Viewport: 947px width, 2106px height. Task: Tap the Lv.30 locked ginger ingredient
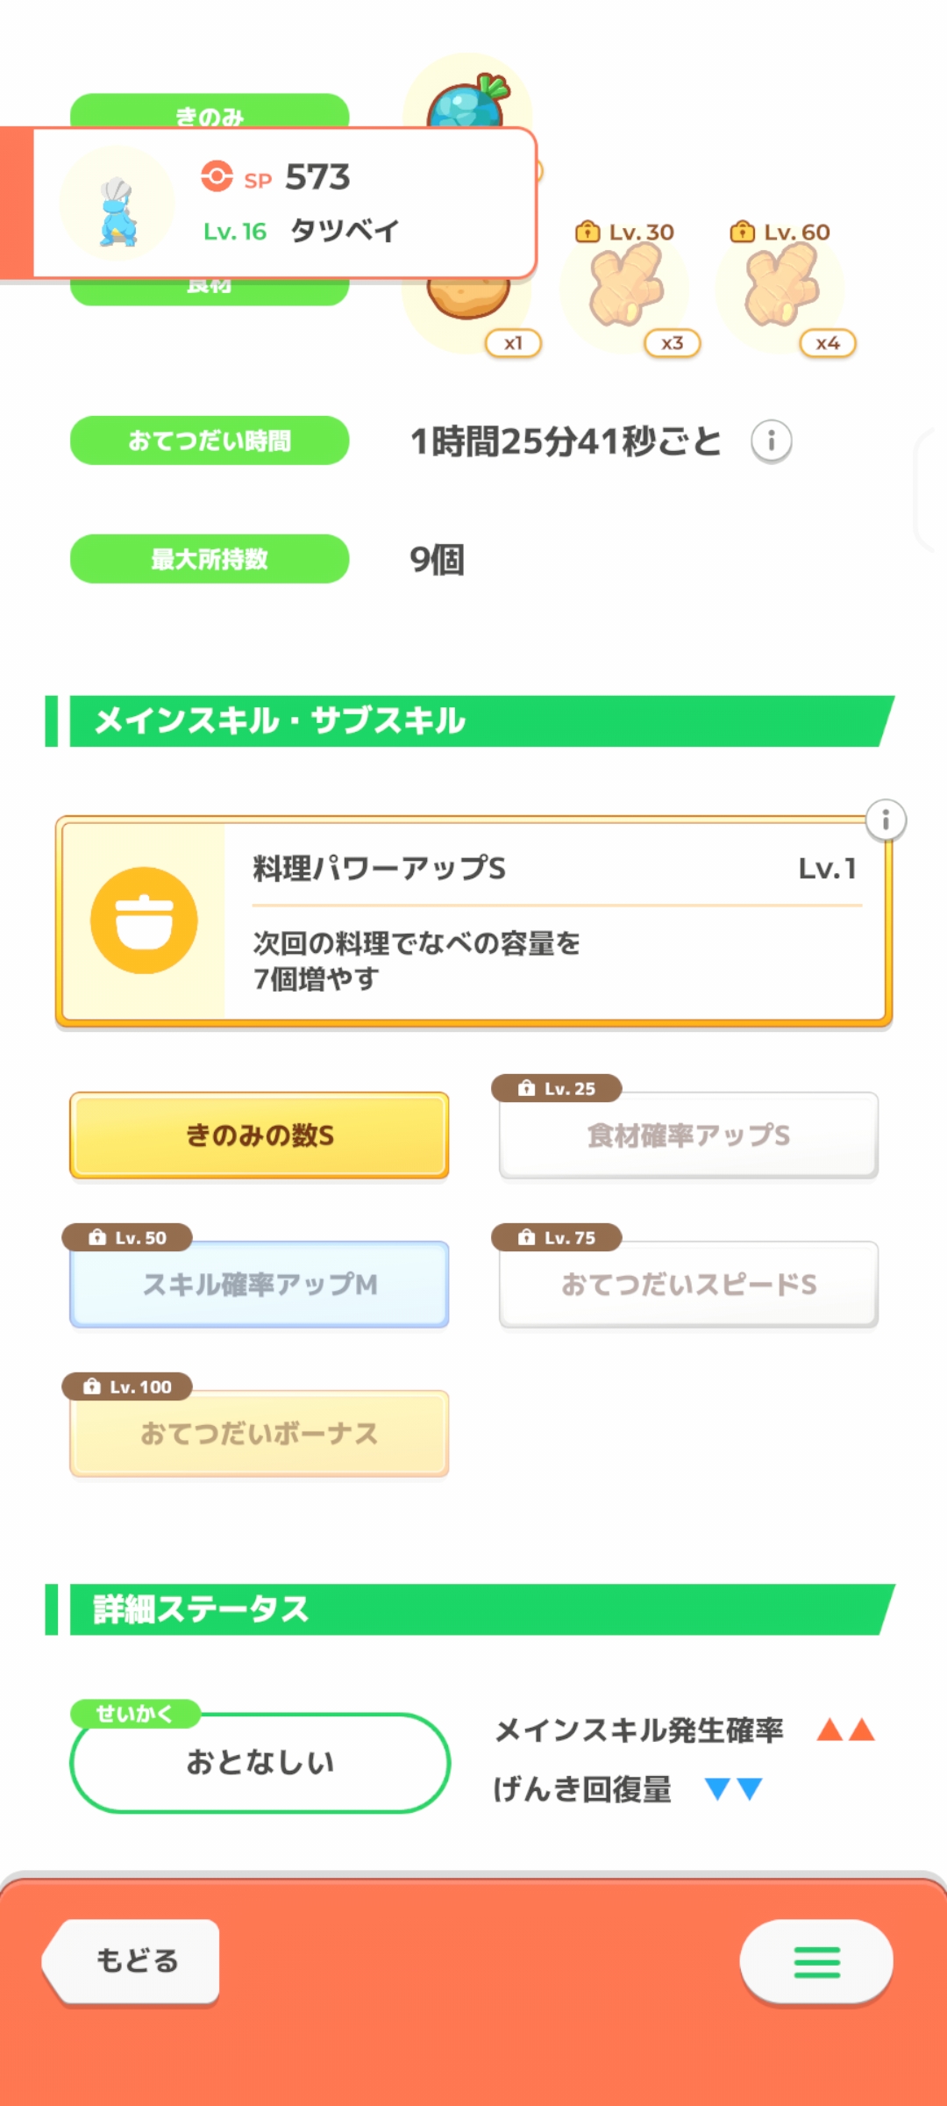[626, 287]
